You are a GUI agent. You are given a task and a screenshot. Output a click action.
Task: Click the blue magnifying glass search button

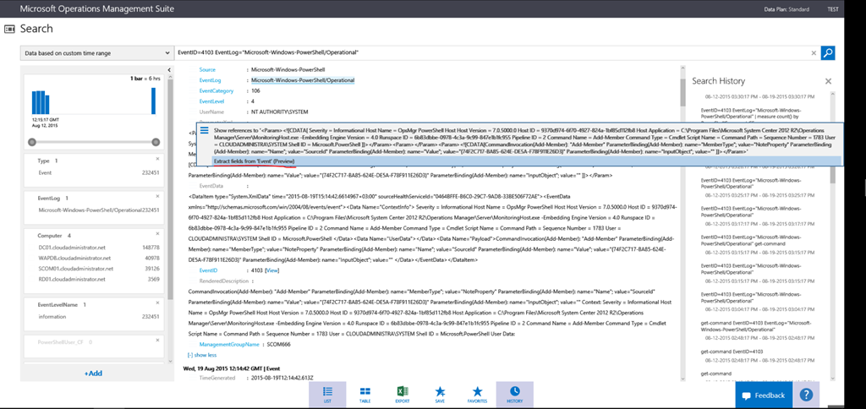(828, 53)
